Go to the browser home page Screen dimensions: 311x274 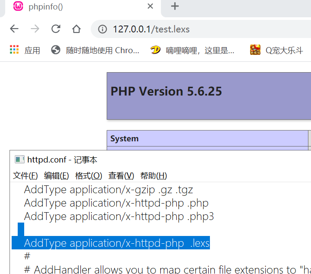76,29
